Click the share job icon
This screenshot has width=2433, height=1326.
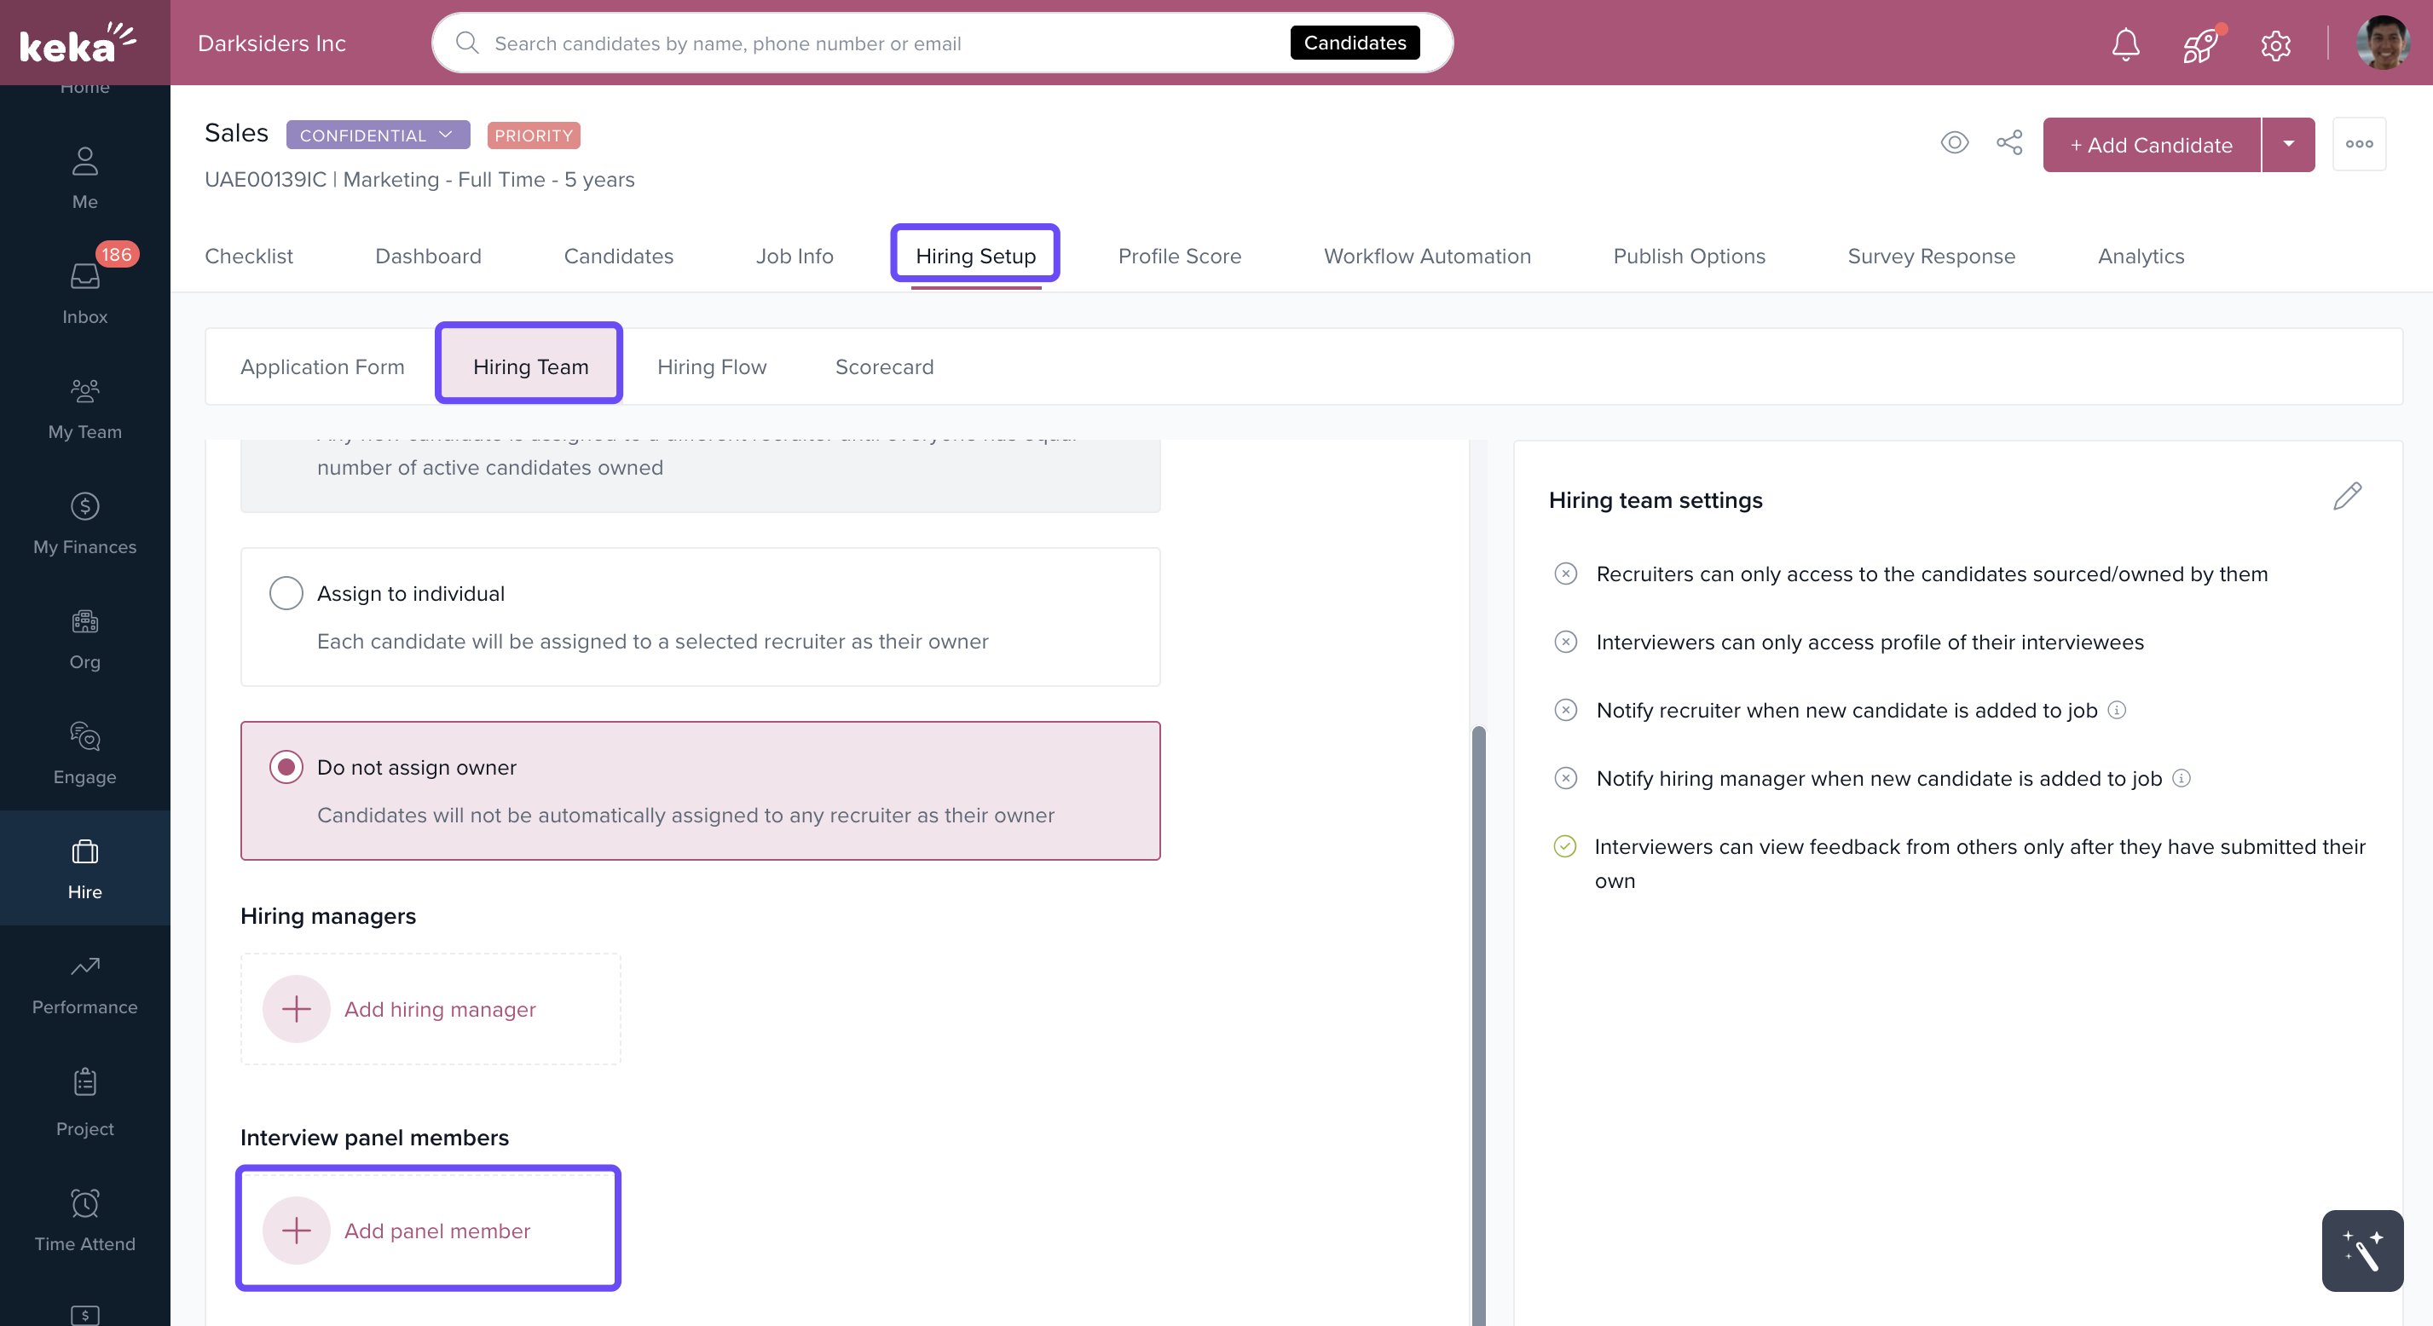2009,143
